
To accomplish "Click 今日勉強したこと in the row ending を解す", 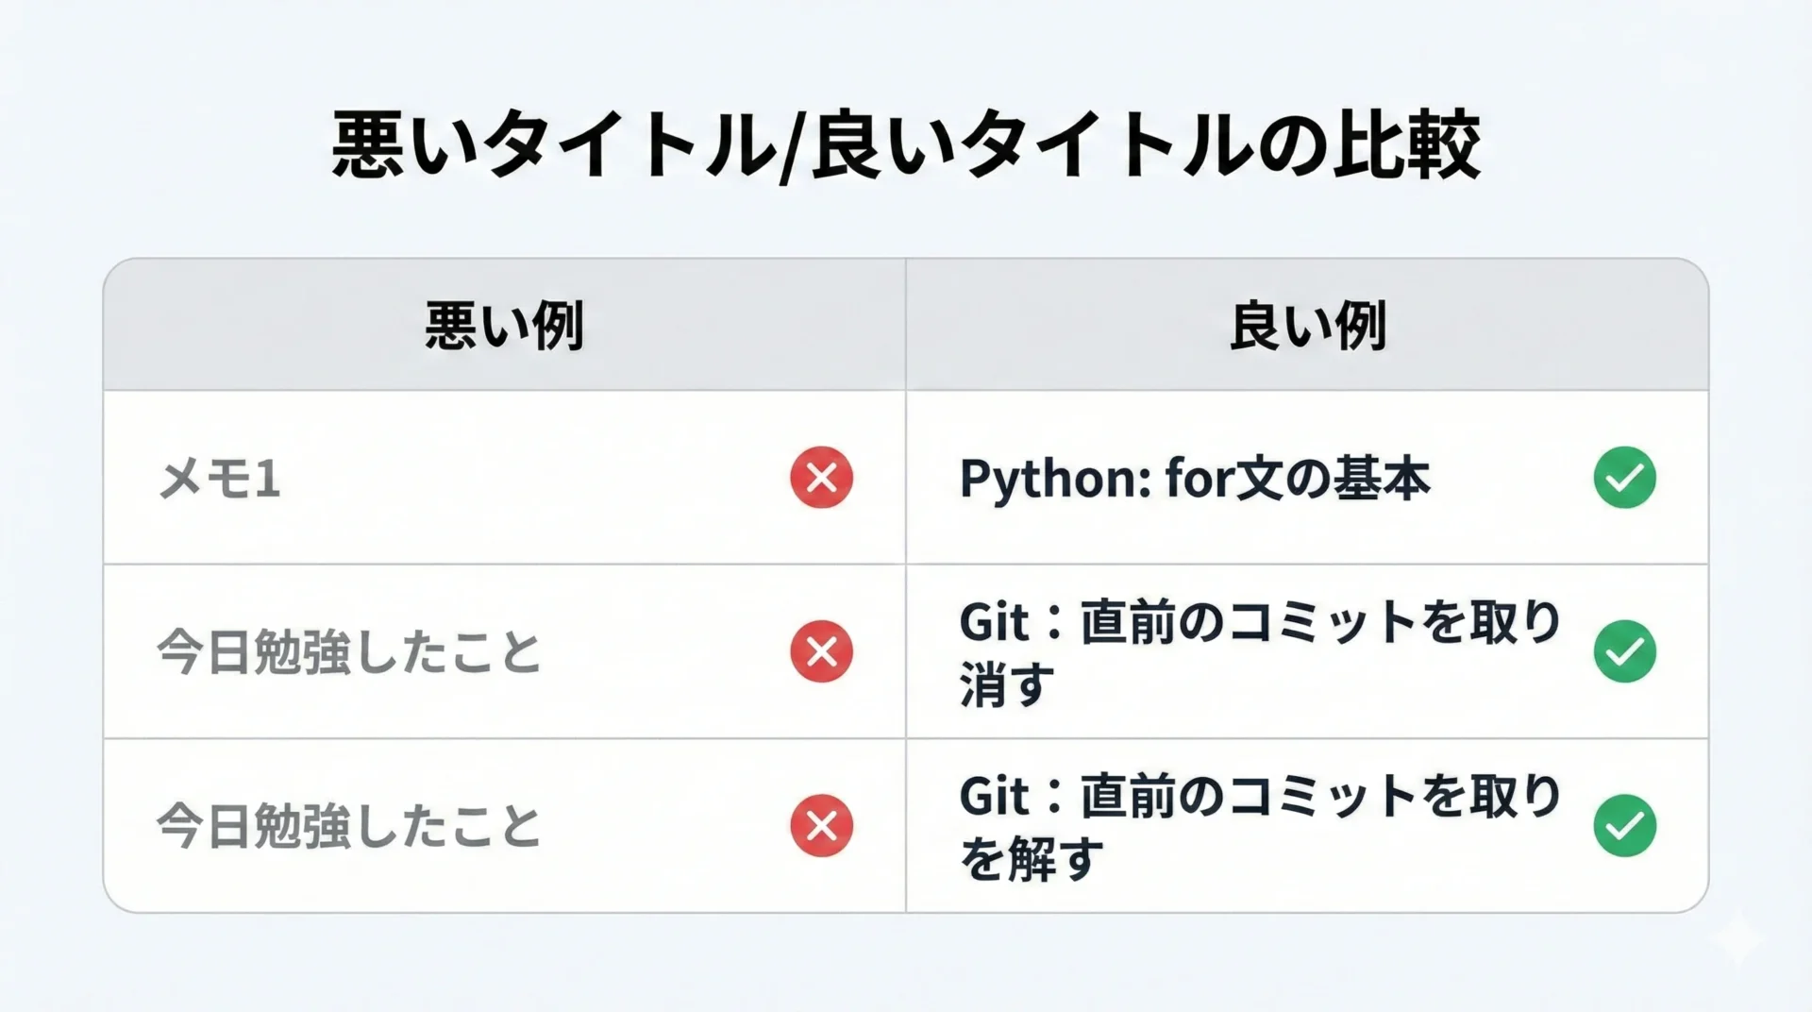I will (x=349, y=826).
